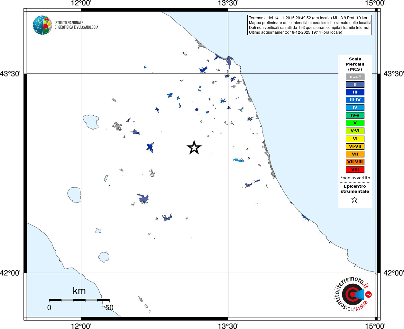This screenshot has width=404, height=329.
Task: Click the INGV globe logo
Action: [x=42, y=25]
